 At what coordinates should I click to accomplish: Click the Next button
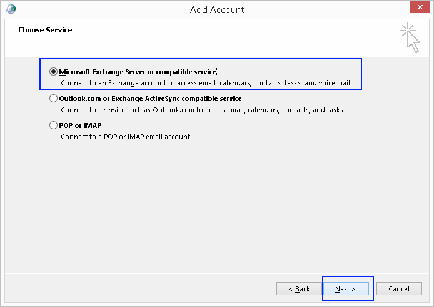(346, 289)
